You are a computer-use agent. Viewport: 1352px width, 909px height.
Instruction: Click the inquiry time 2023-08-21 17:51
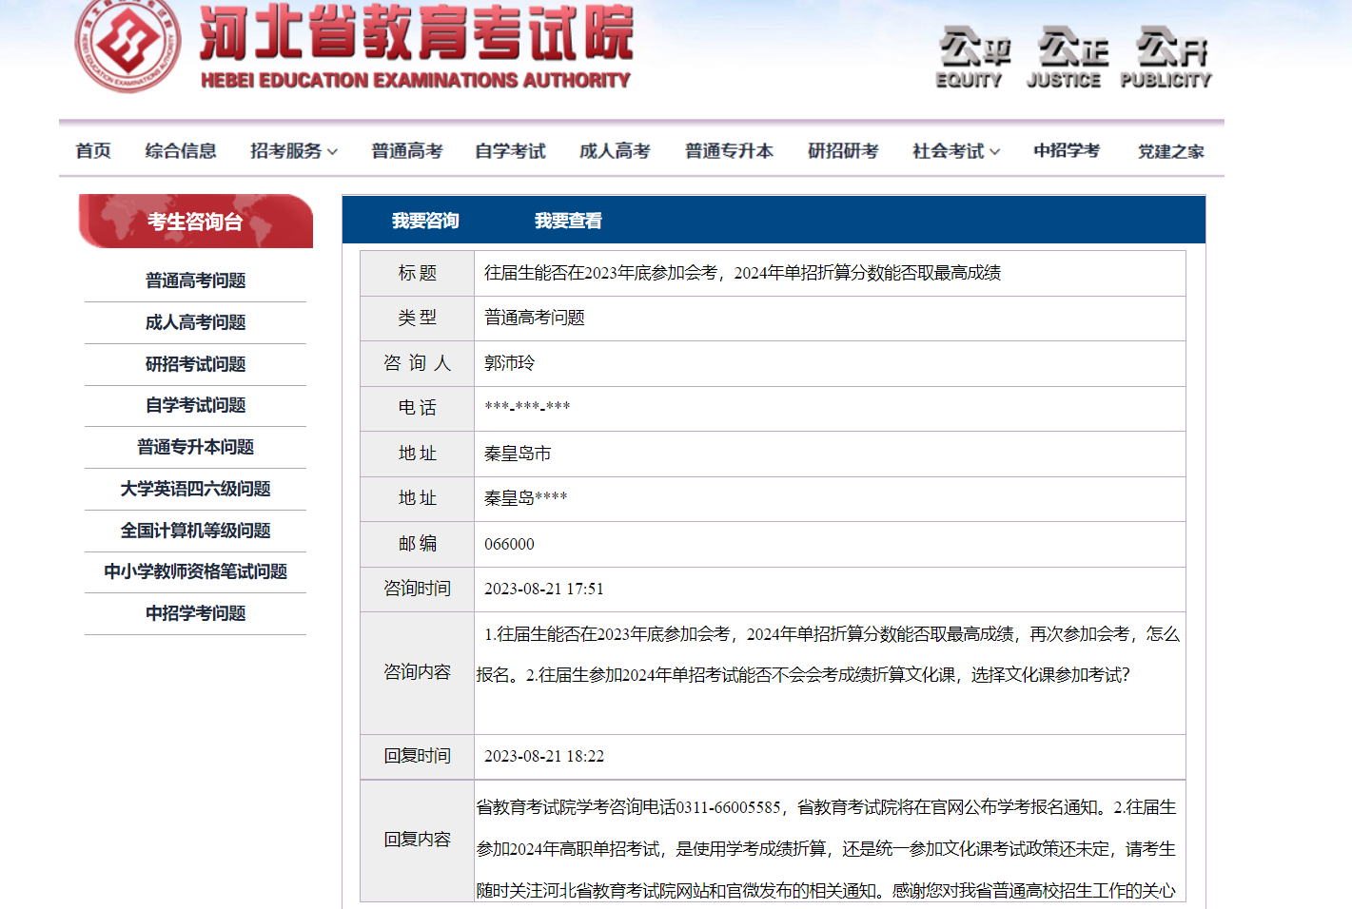coord(544,589)
